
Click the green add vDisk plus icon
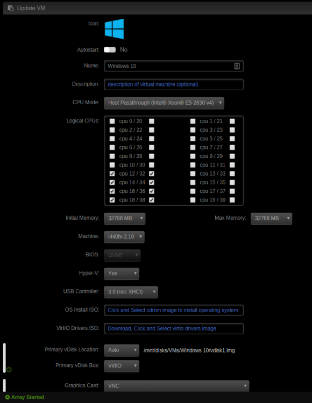point(9,370)
